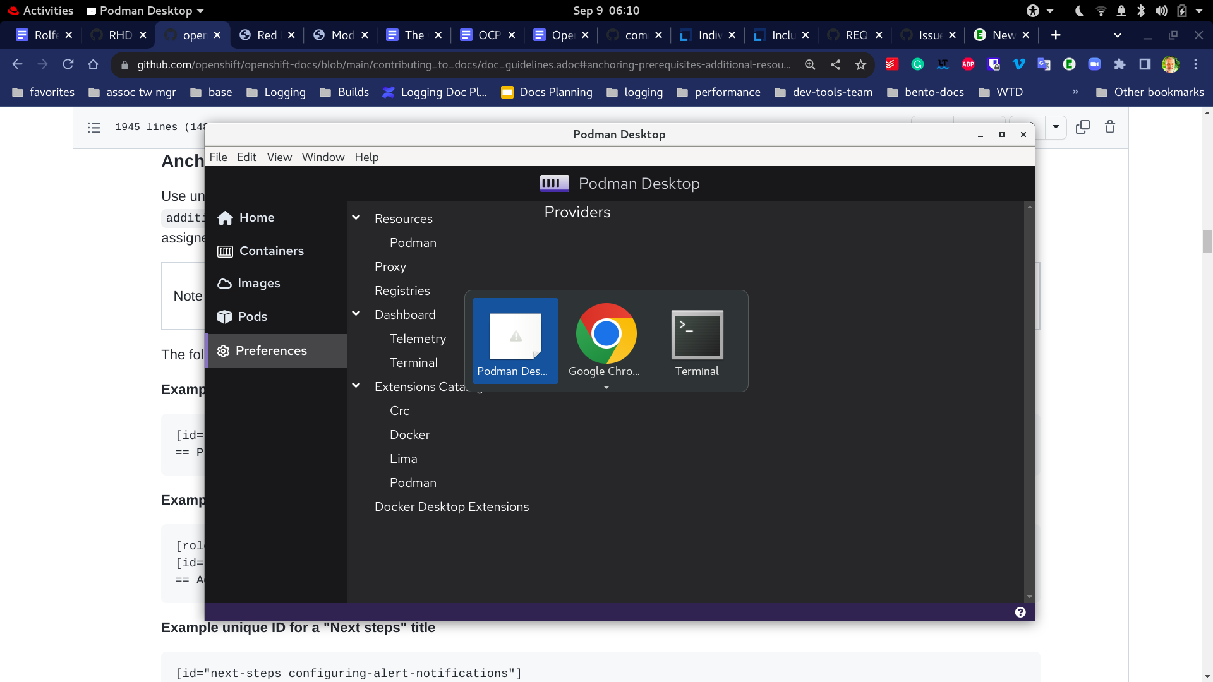Image resolution: width=1213 pixels, height=682 pixels.
Task: Open the View menu
Action: coord(279,157)
